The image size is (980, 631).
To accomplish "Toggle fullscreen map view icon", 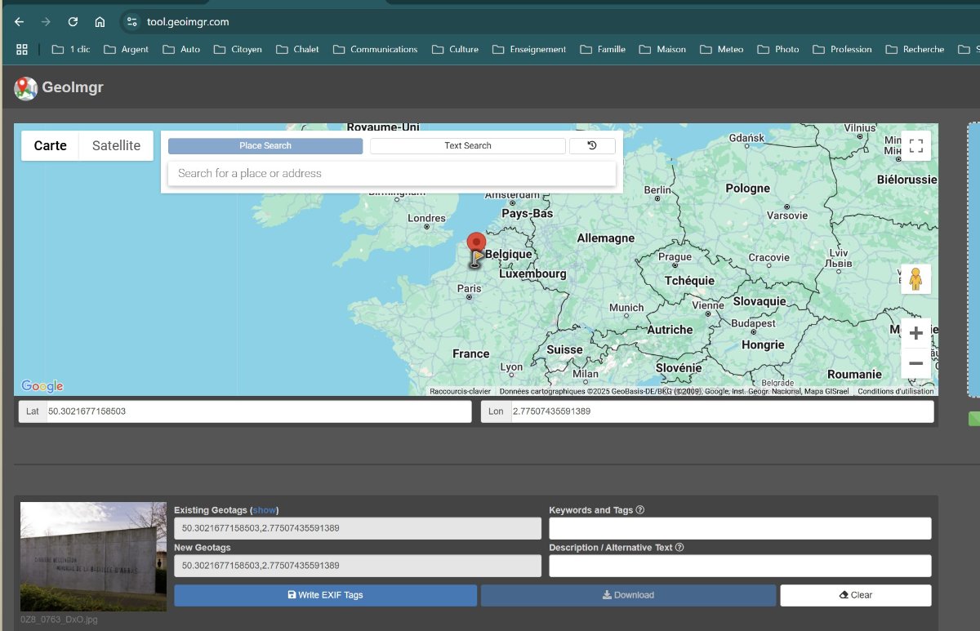I will coord(915,146).
